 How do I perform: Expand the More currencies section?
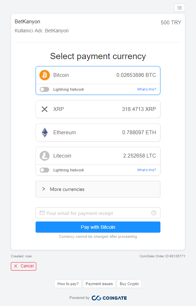point(98,189)
